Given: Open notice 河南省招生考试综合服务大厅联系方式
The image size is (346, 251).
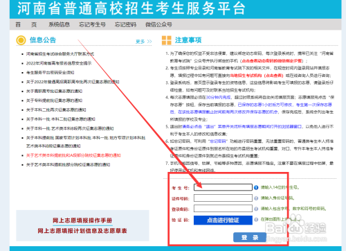Looking at the screenshot, I should click(x=60, y=54).
